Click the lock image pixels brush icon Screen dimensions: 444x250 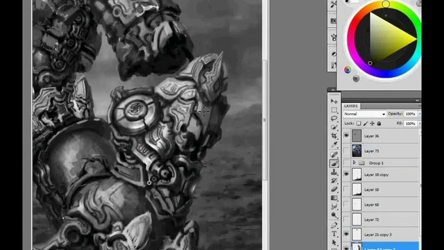pyautogui.click(x=366, y=124)
